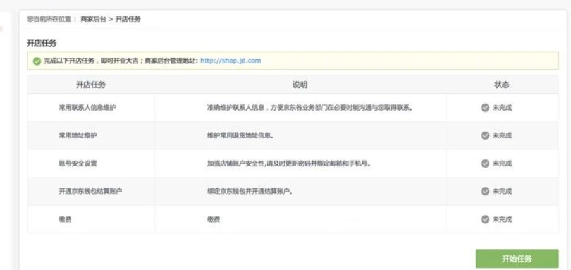Click 未完成 status text in 缴费 row

point(502,219)
